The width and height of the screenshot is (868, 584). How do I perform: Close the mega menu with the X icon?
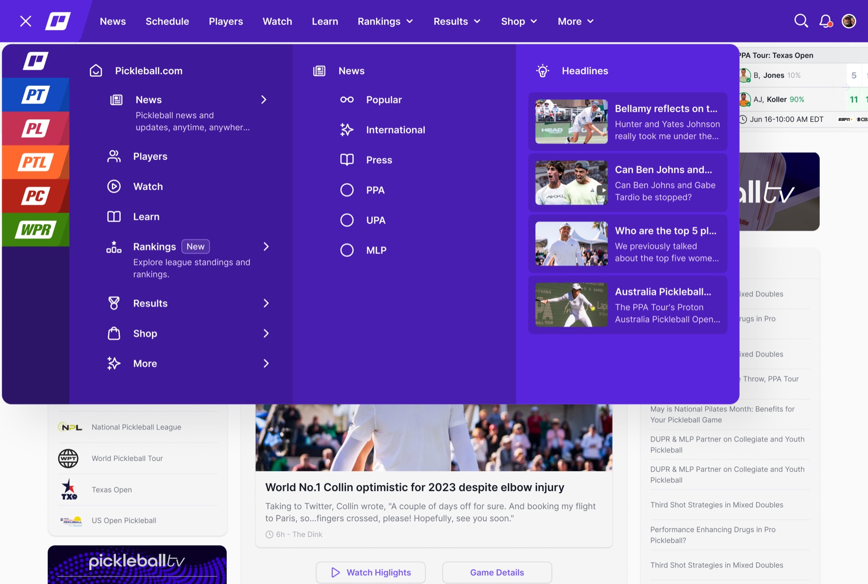[x=26, y=21]
